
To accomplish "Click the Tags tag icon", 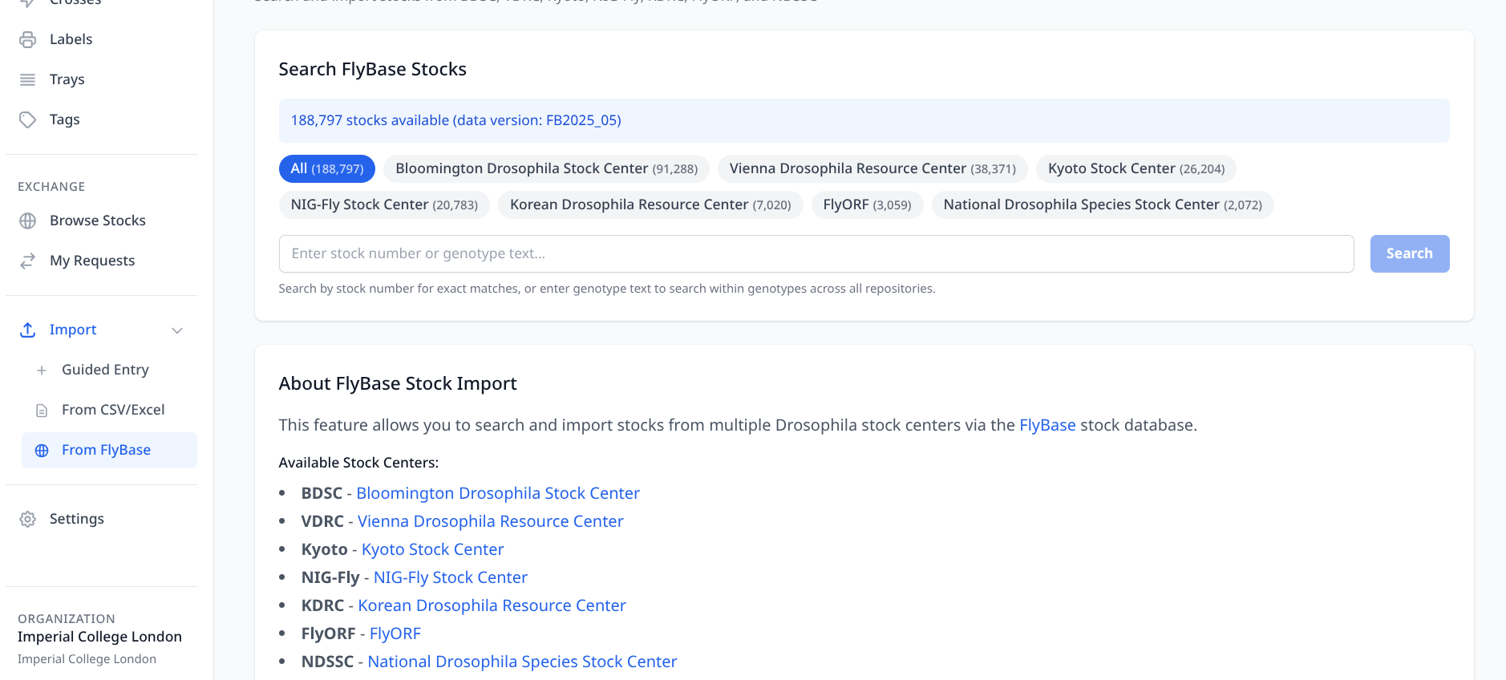I will (28, 119).
